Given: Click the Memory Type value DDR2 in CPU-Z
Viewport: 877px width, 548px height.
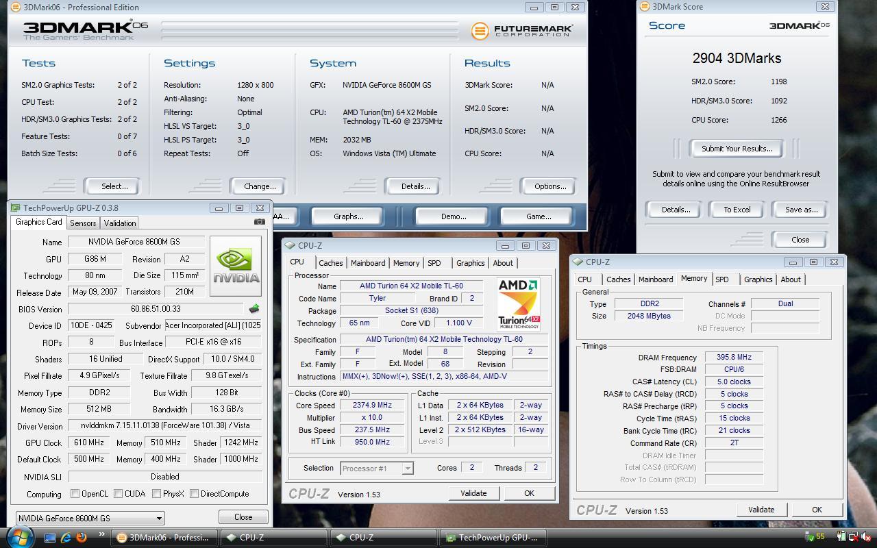Looking at the screenshot, I should coord(649,303).
